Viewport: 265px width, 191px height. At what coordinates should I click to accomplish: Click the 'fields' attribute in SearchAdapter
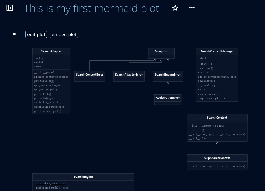pyautogui.click(x=39, y=58)
